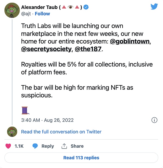Image resolution: width=163 pixels, height=168 pixels.
Task: Click the Read 113 replies button
Action: pos(81,158)
